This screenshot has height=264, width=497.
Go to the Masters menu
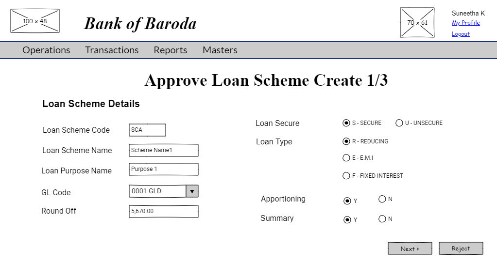220,50
